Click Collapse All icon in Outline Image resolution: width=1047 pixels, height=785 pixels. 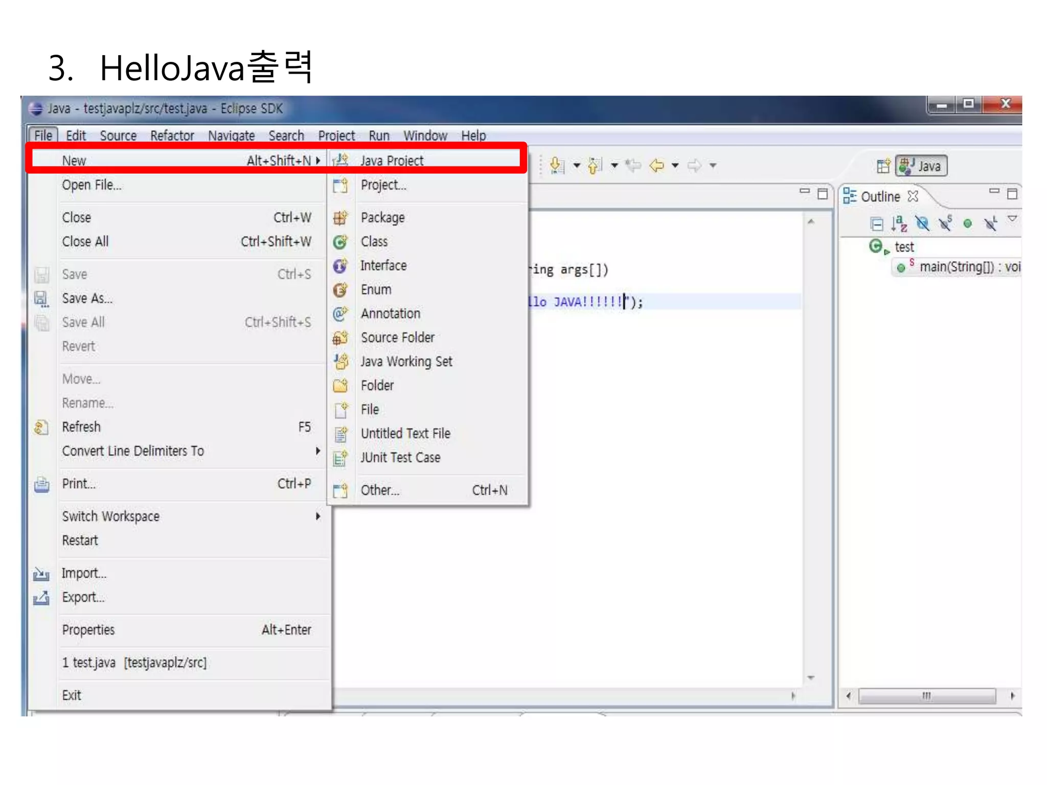coord(876,224)
